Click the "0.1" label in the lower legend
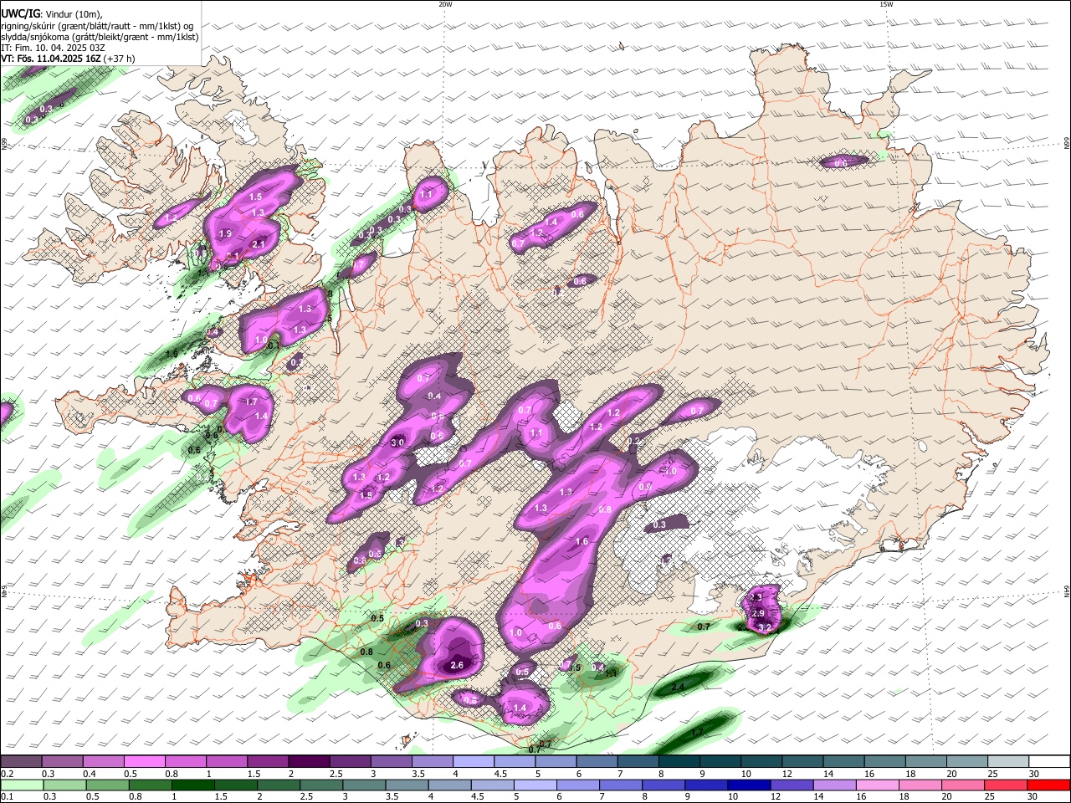Viewport: 1071px width, 803px height. (x=7, y=796)
